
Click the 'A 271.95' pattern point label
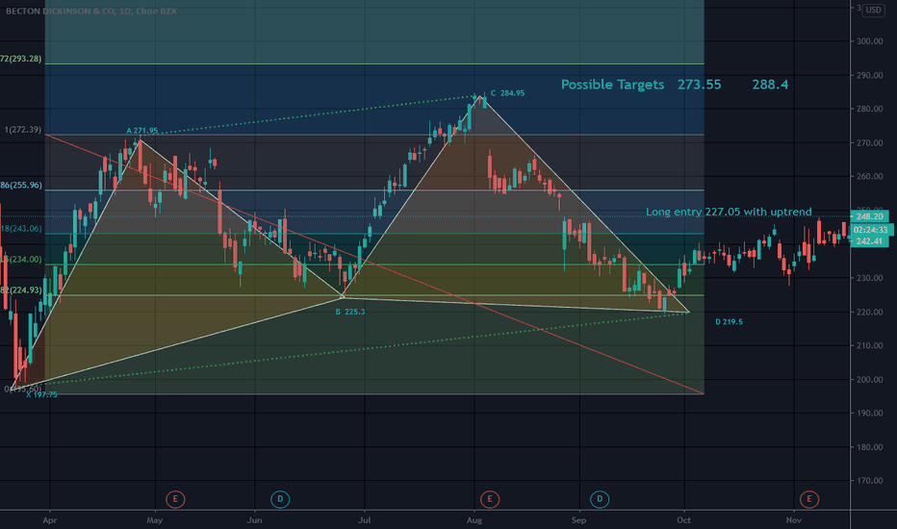tap(141, 131)
